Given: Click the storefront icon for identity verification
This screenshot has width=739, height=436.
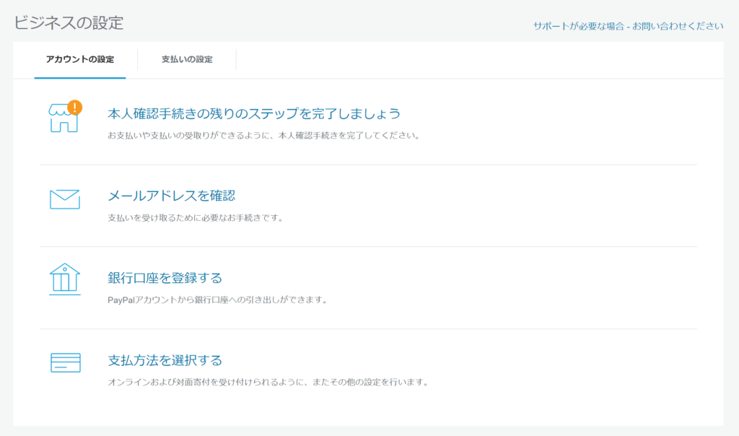Looking at the screenshot, I should point(63,119).
